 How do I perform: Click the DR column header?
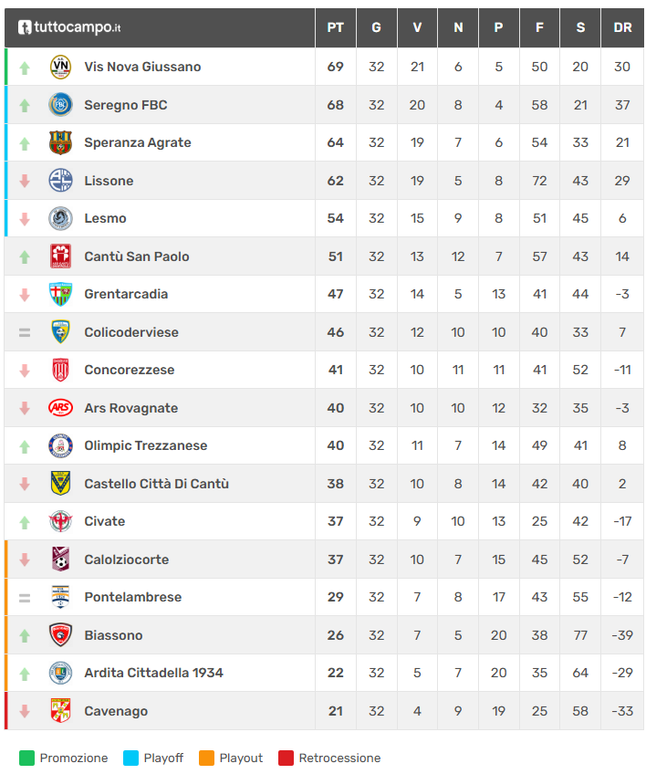(x=622, y=27)
